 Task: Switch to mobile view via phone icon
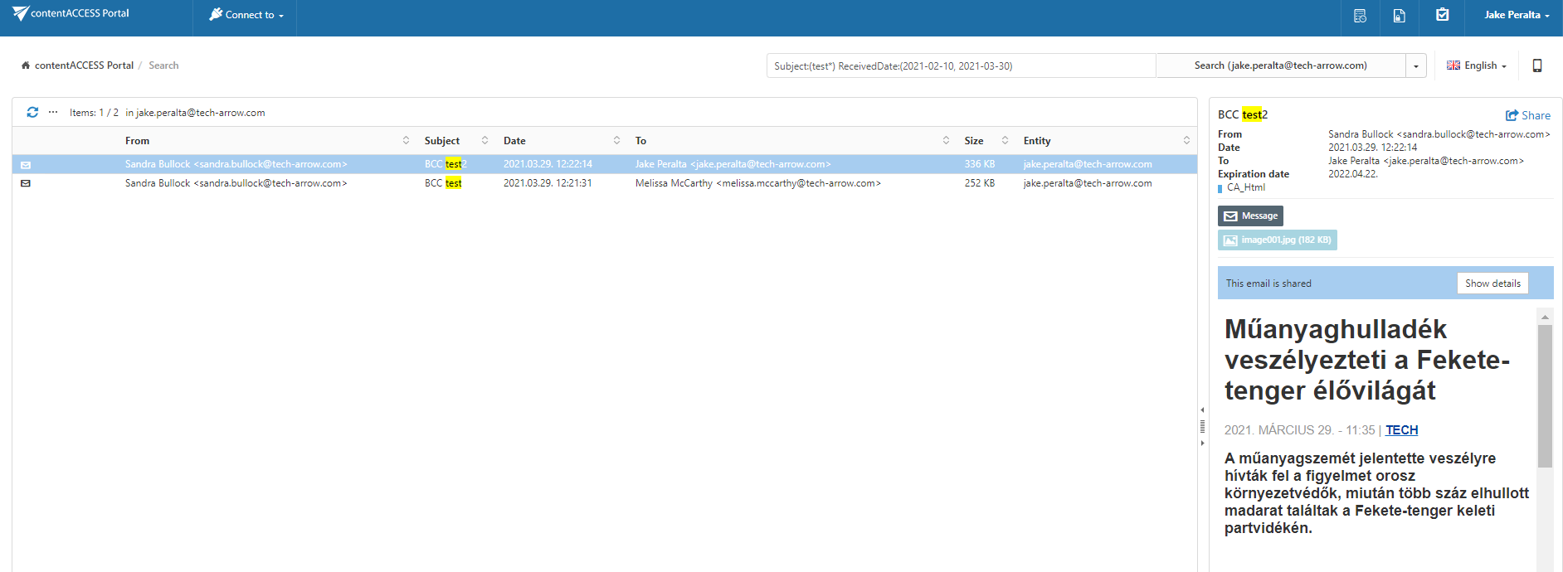[1536, 65]
